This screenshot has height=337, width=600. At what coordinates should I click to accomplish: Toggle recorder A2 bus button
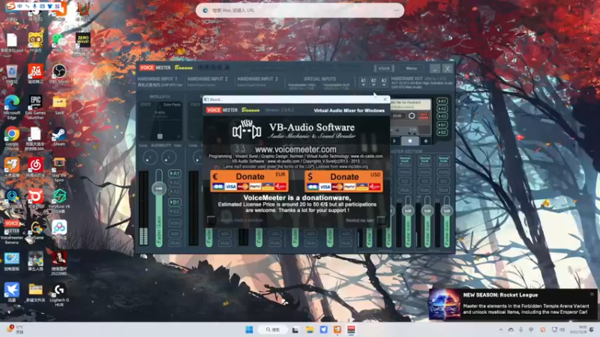442,109
